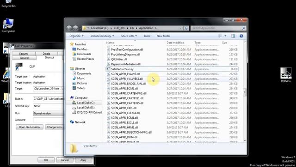This screenshot has height=167, width=296.
Task: Select Local Disk (C:) in navigation pane
Action: [86, 103]
